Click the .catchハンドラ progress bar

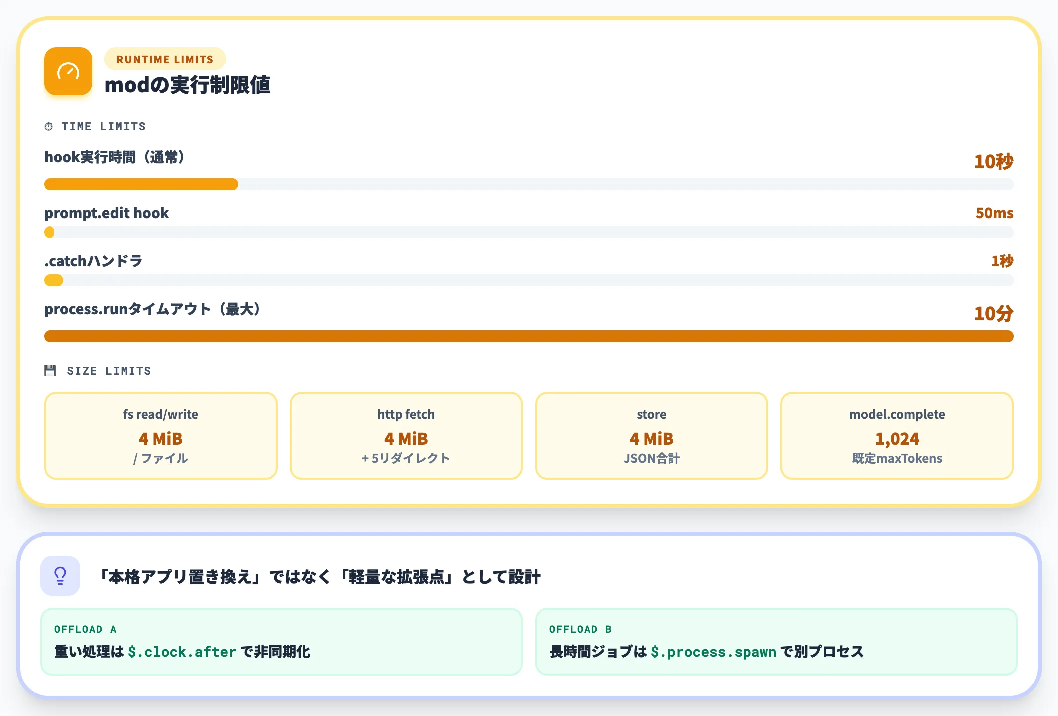click(x=529, y=280)
